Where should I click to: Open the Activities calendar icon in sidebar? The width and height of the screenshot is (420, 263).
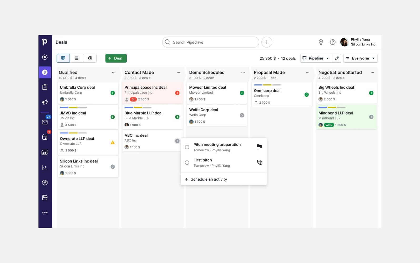(45, 137)
